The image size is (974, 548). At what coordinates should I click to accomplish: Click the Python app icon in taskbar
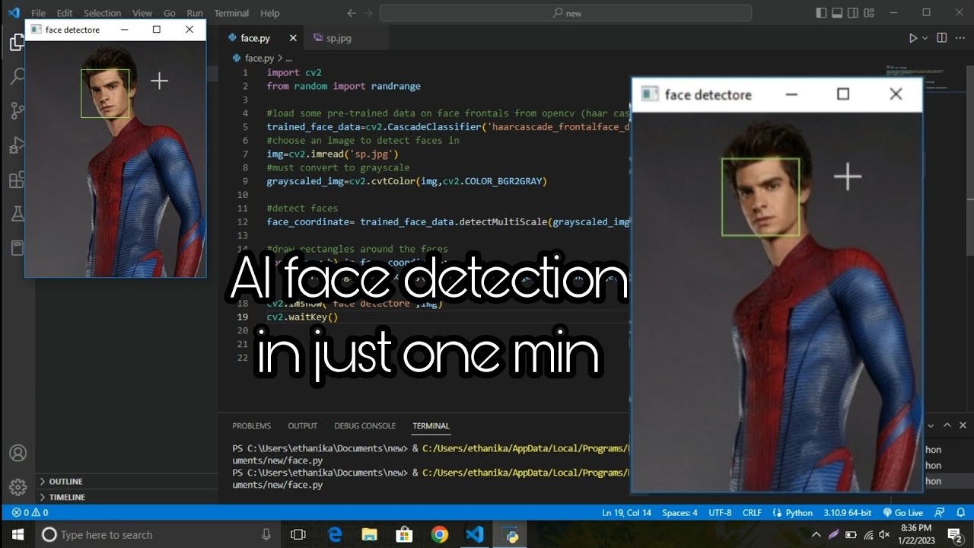(511, 535)
